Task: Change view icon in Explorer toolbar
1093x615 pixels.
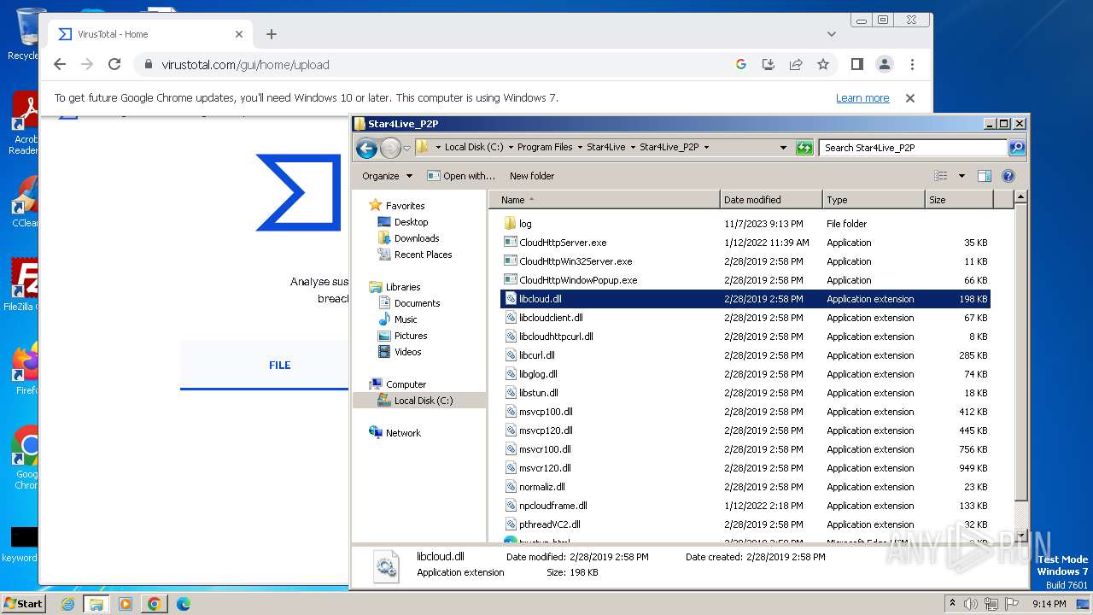Action: tap(941, 176)
